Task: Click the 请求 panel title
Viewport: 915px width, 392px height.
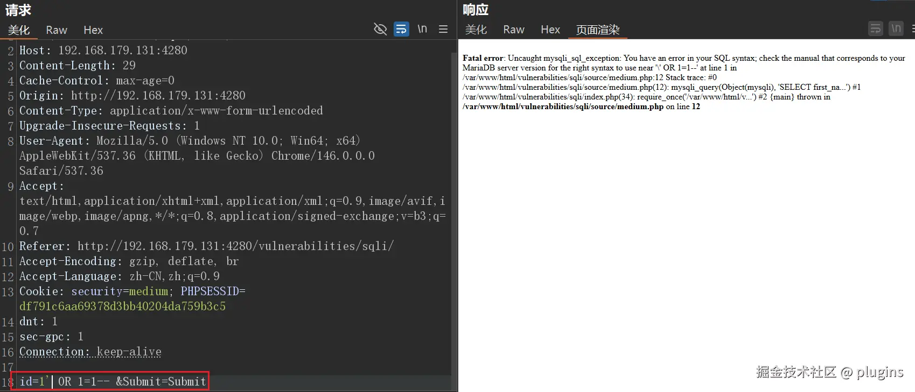Action: click(x=18, y=10)
